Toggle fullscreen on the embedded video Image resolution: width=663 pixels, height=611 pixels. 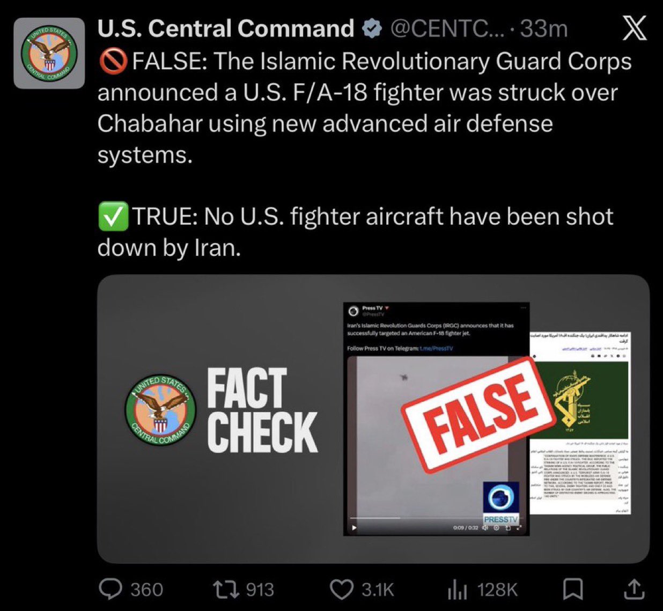(x=518, y=528)
